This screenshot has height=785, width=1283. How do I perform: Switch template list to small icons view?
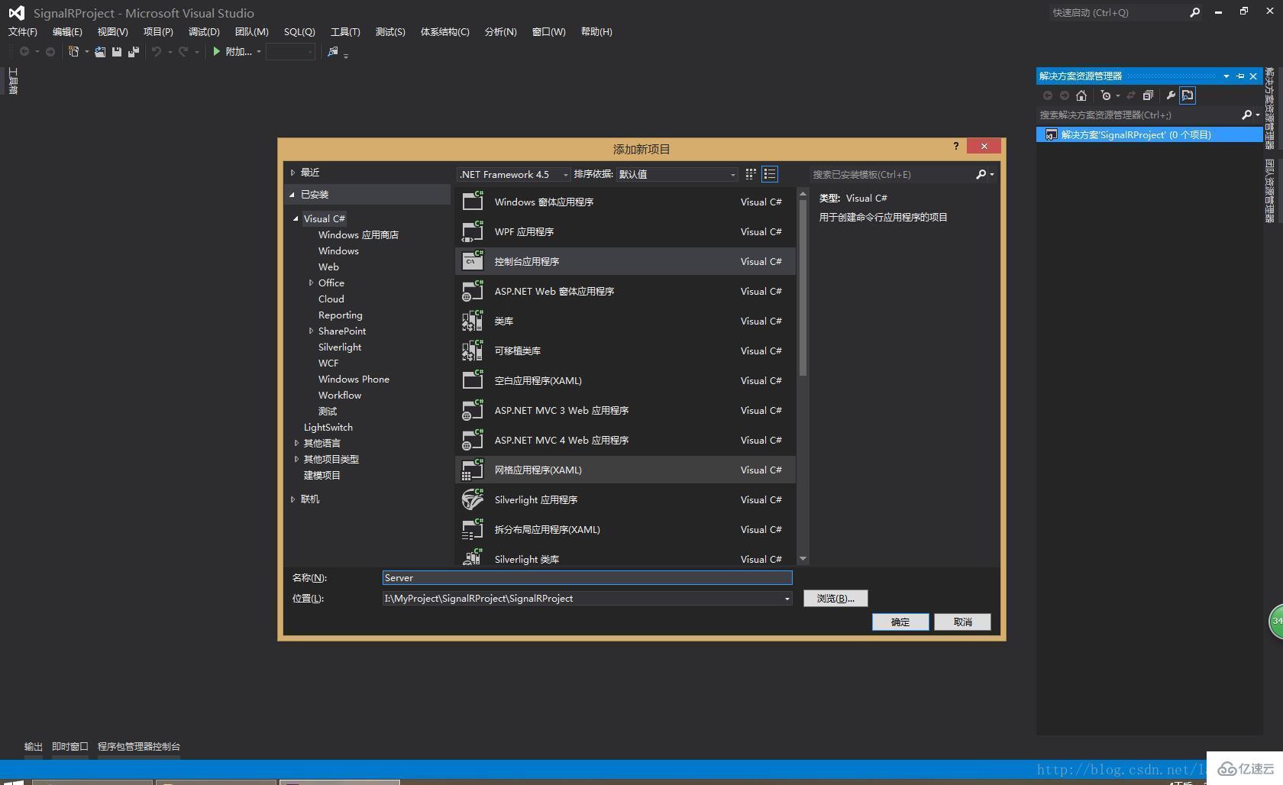(751, 174)
